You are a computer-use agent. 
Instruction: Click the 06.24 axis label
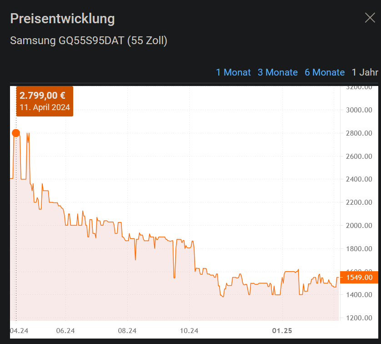[x=65, y=331]
